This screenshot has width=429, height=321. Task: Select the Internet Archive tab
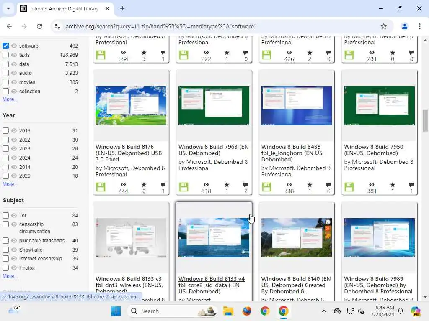point(65,9)
